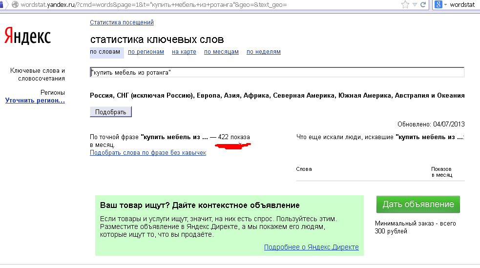Click the Показов в месяц column header
The height and width of the screenshot is (268, 480).
[x=442, y=172]
